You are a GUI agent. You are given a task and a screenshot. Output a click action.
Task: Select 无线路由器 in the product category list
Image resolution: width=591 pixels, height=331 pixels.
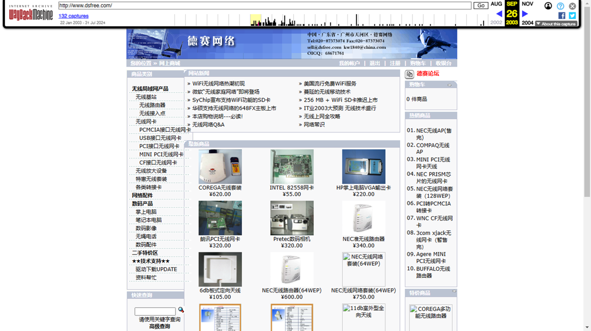(152, 105)
